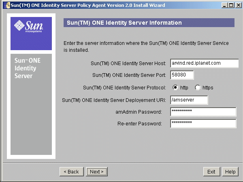This screenshot has width=243, height=182.
Task: Select the Re-enter Password field
Action: [203, 123]
